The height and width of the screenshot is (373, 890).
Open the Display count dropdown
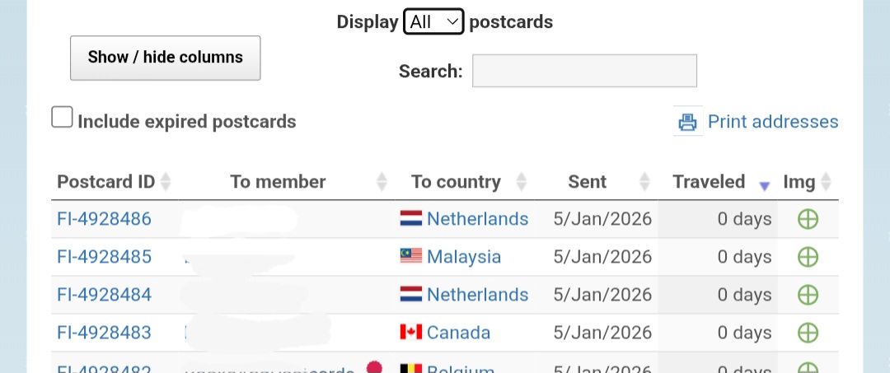pyautogui.click(x=433, y=22)
